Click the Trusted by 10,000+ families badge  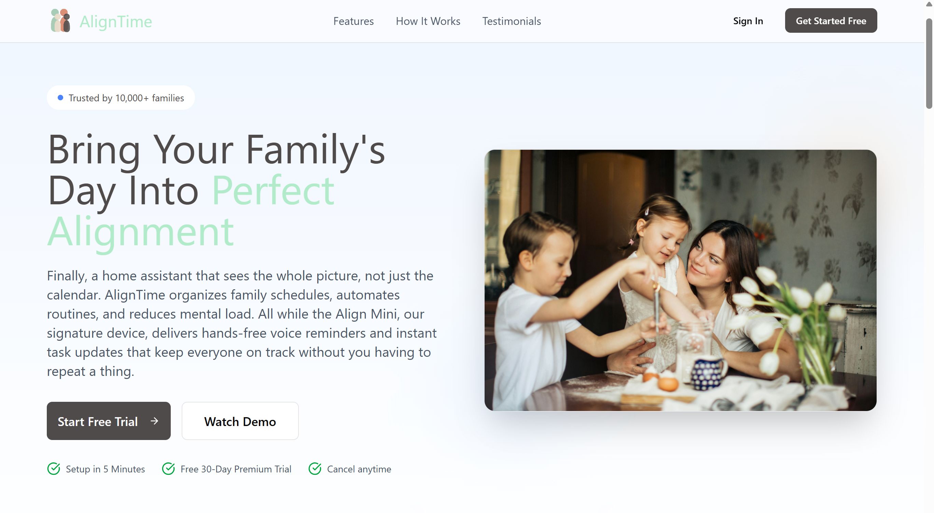tap(121, 98)
